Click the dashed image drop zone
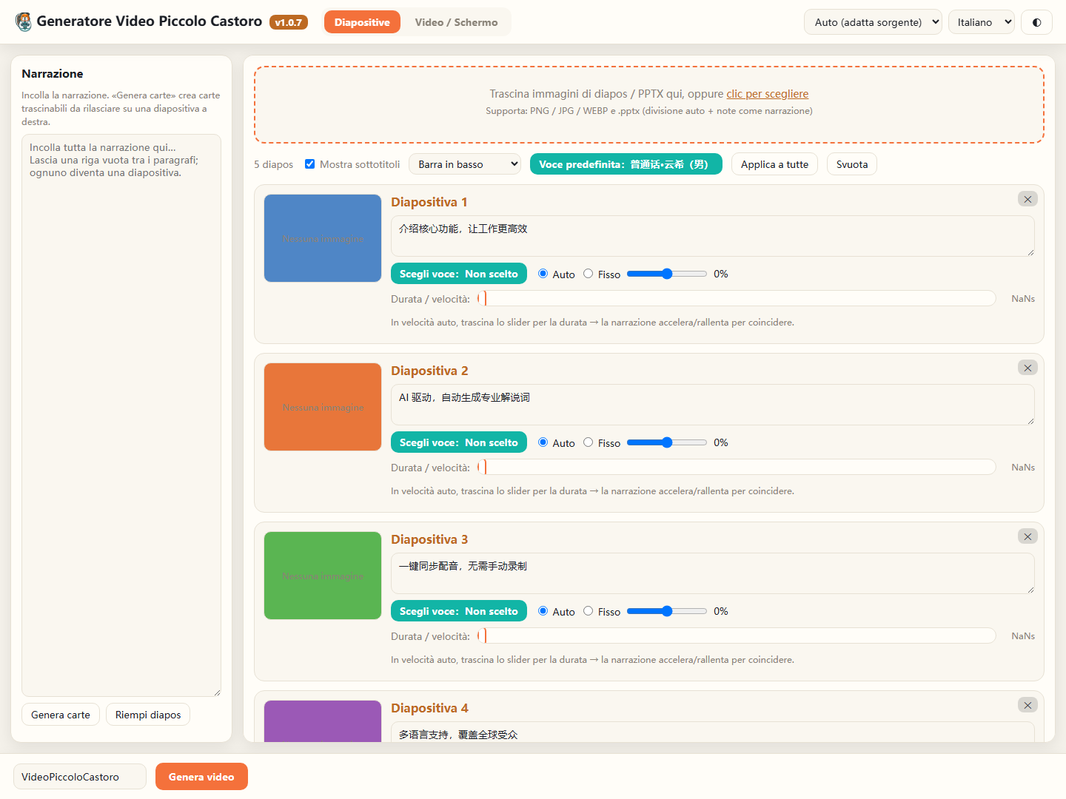 649,104
